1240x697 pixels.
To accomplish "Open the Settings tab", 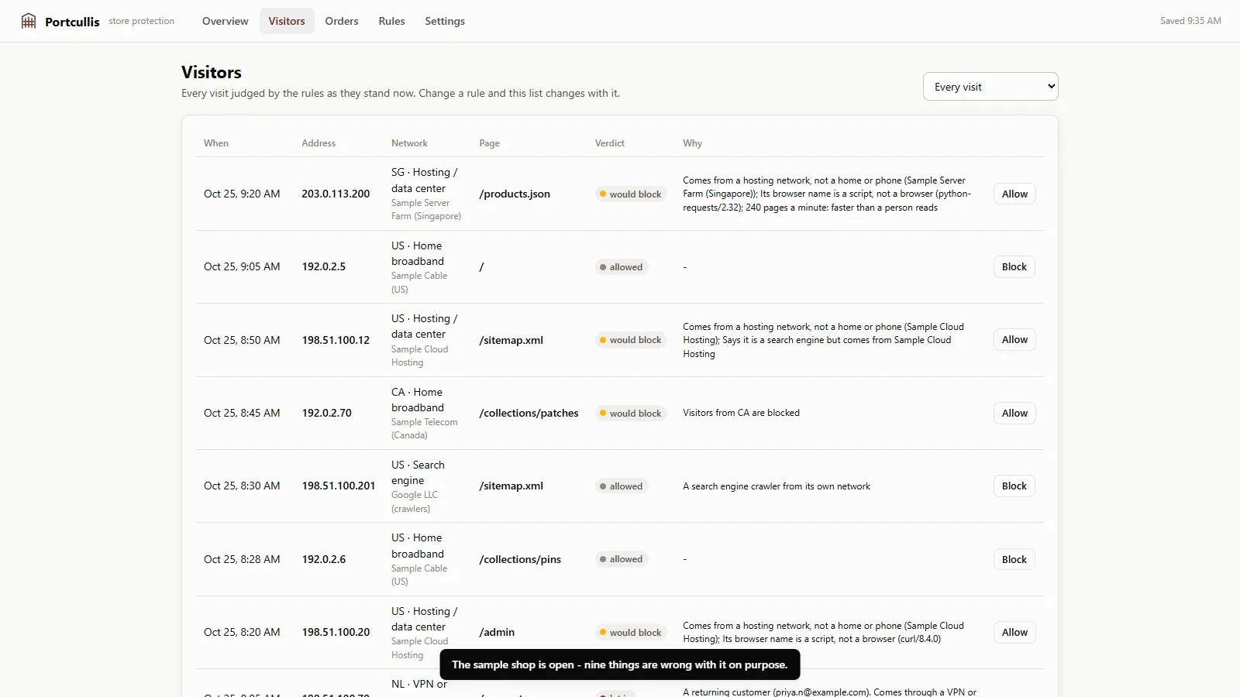I will coord(445,21).
